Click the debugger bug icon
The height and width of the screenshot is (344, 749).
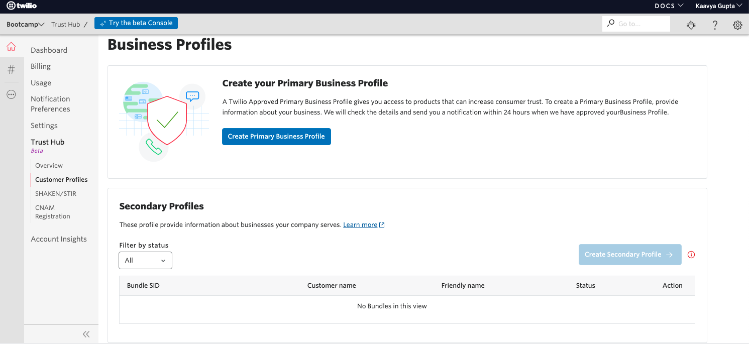(691, 25)
